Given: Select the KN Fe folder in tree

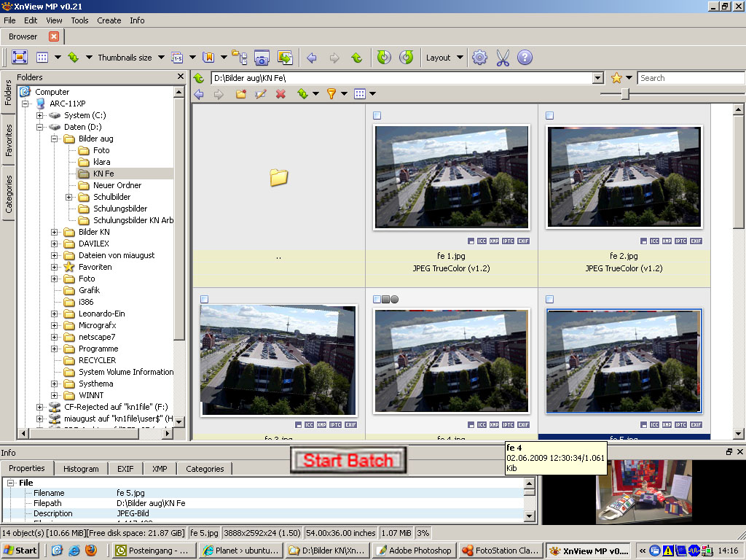Looking at the screenshot, I should (x=103, y=174).
